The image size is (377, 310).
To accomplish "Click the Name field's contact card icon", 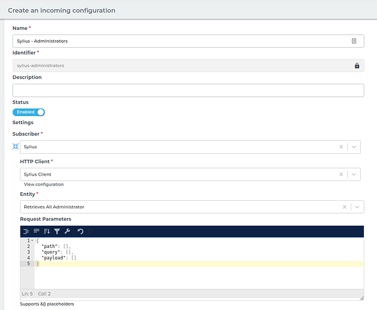I will click(354, 41).
